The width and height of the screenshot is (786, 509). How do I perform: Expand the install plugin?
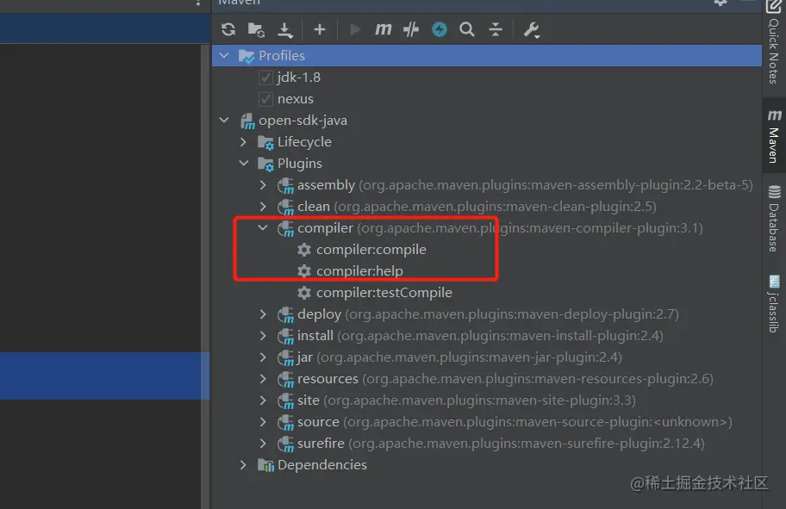coord(263,336)
